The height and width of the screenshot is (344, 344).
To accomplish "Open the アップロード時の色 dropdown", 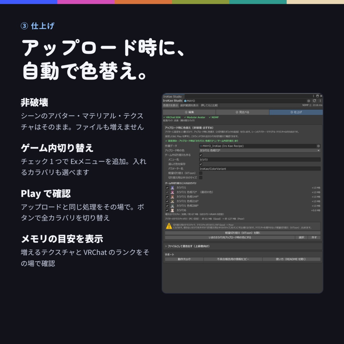I will pyautogui.click(x=260, y=150).
